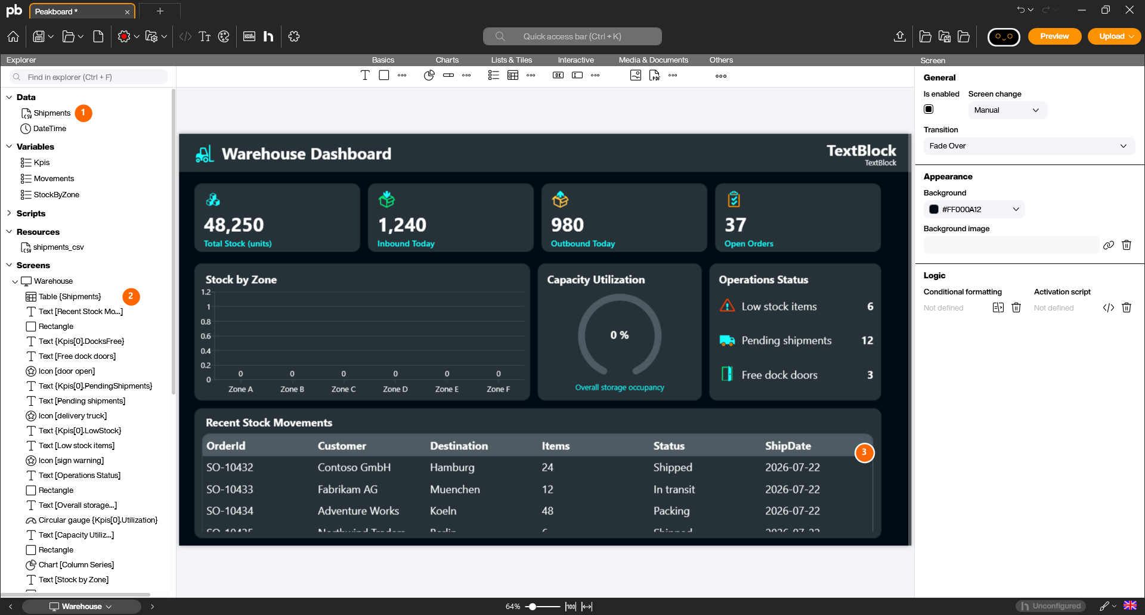Image resolution: width=1145 pixels, height=615 pixels.
Task: Click the background image link icon
Action: pyautogui.click(x=1109, y=245)
